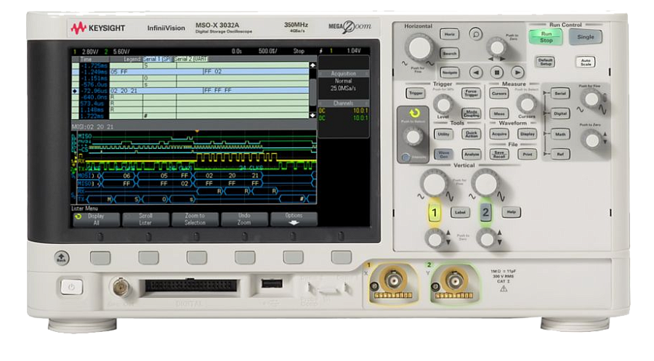Push the Entry knob to select
Image resolution: width=654 pixels, height=361 pixels.
(413, 137)
